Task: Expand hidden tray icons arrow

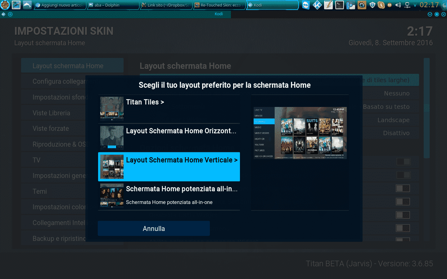Action: [415, 5]
